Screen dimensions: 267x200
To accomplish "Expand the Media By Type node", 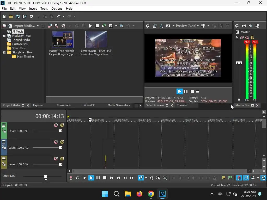I will (x=4, y=36).
